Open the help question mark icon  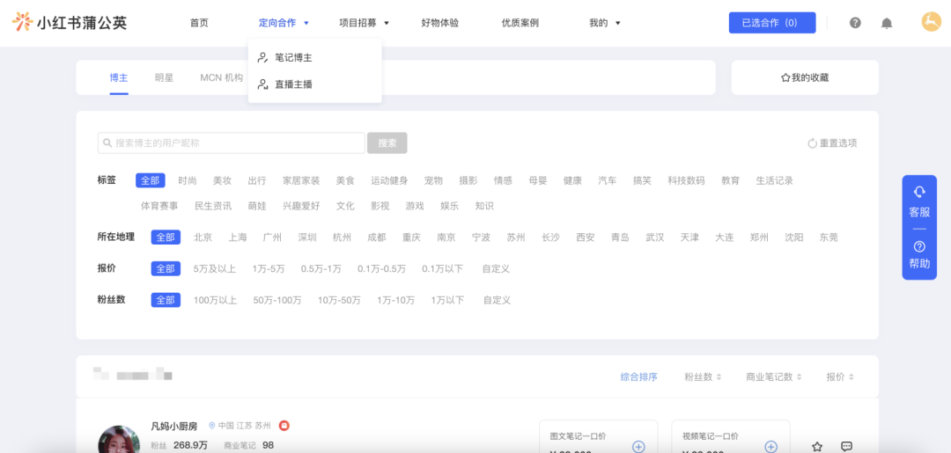pyautogui.click(x=855, y=23)
